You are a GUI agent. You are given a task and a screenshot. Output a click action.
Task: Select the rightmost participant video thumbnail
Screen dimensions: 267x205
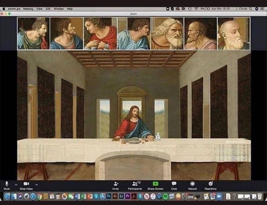[234, 34]
